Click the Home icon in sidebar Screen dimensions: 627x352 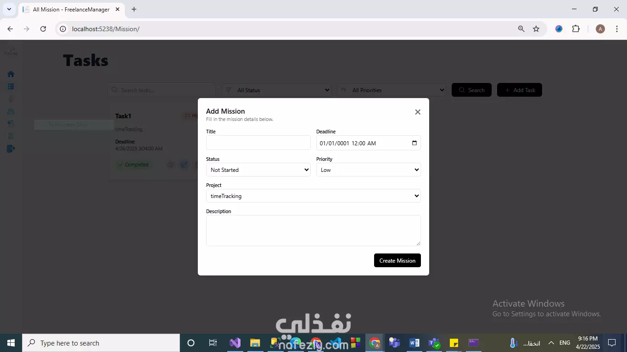[x=11, y=74]
